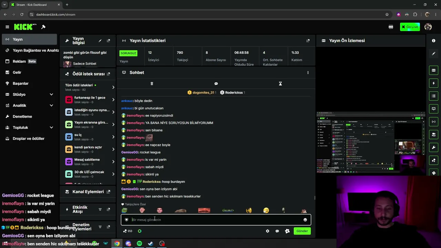Viewport: 441px width, 248px height.
Task: Click the hourglass chat tab
Action: click(x=280, y=84)
